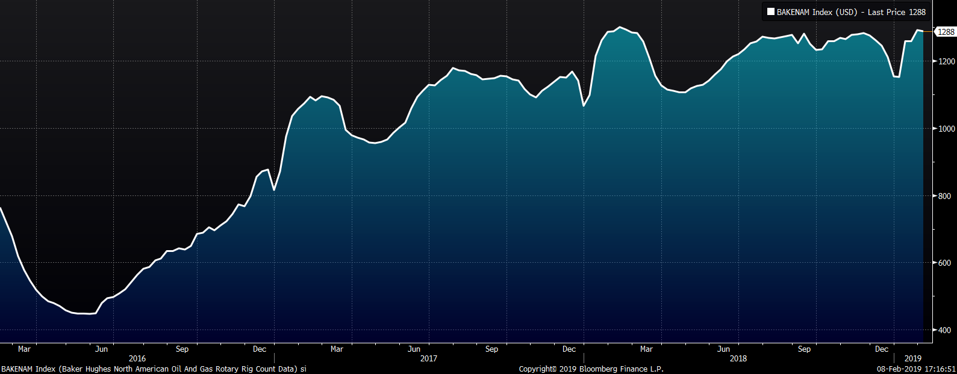
Task: Click the chart line's mid-2016 lowest point
Action: point(89,313)
